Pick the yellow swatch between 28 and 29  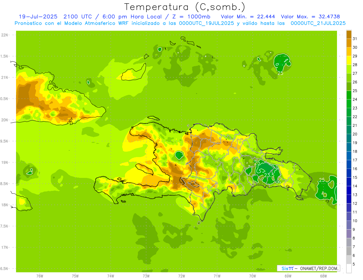point(349,60)
